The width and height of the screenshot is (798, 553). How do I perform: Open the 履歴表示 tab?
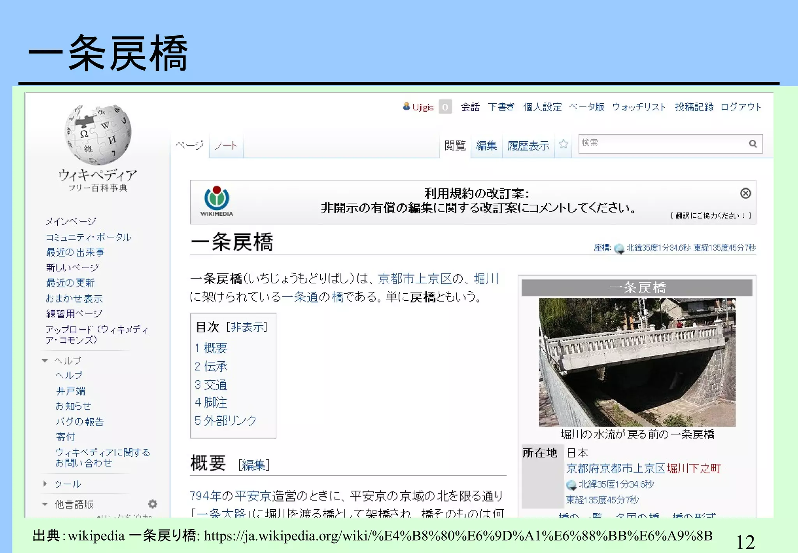click(528, 146)
